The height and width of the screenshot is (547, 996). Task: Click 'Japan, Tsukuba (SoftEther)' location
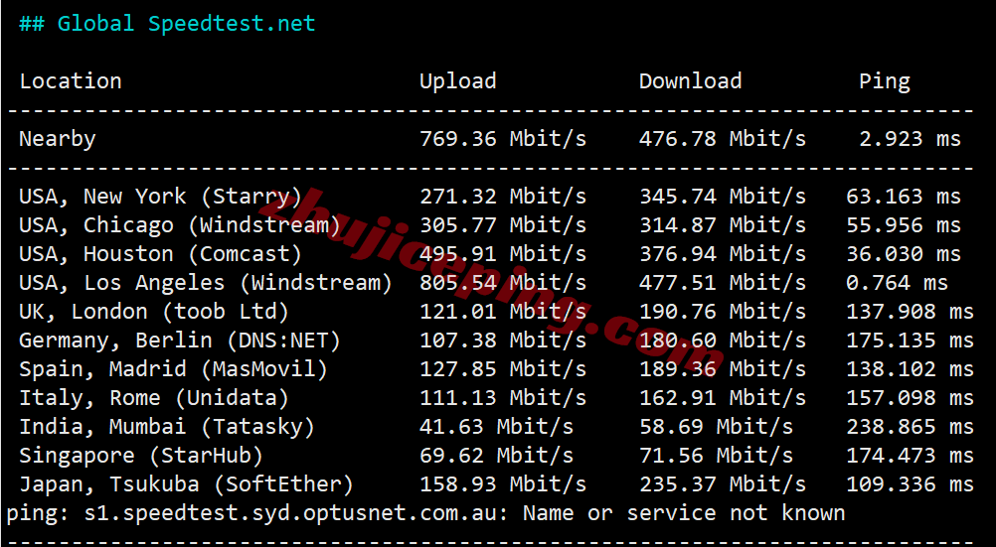[x=186, y=484]
